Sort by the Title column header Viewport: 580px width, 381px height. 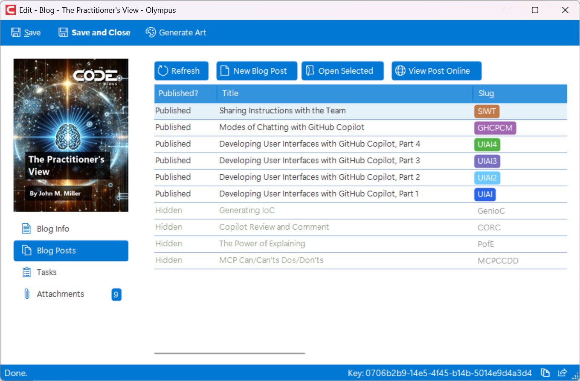pos(345,93)
